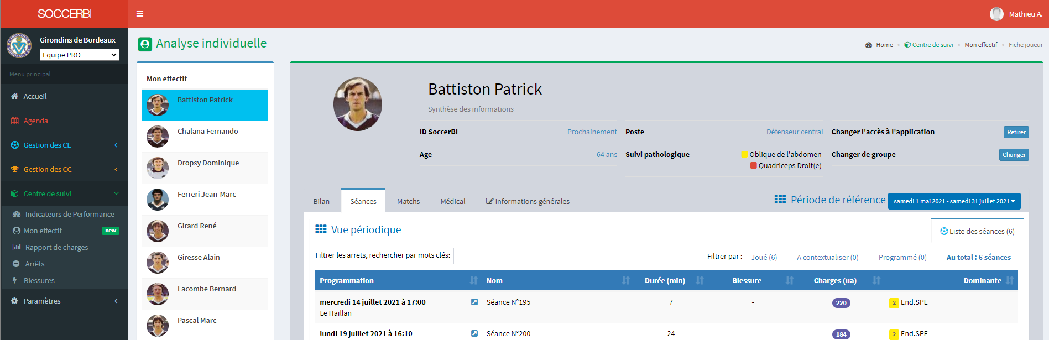The height and width of the screenshot is (340, 1049).
Task: Click the Indicateurs de Performance gauge icon
Action: (17, 214)
